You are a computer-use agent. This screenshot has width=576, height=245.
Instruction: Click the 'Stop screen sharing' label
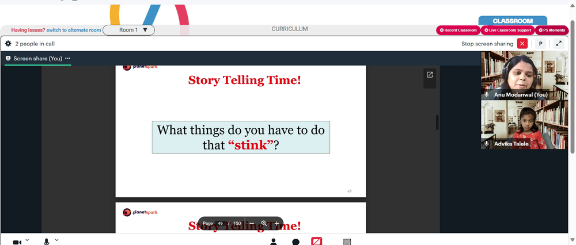click(x=487, y=44)
